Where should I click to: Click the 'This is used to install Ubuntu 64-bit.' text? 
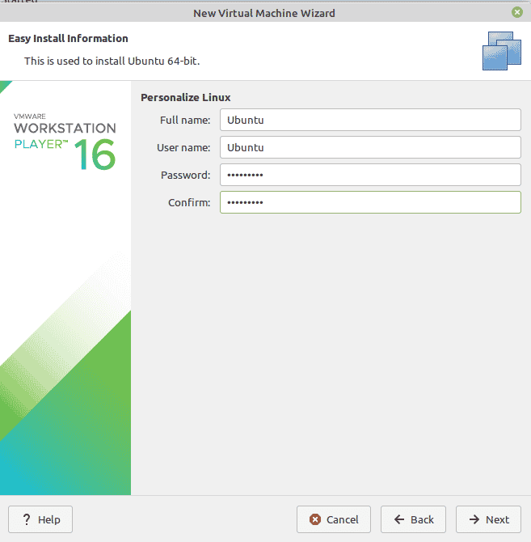(112, 61)
